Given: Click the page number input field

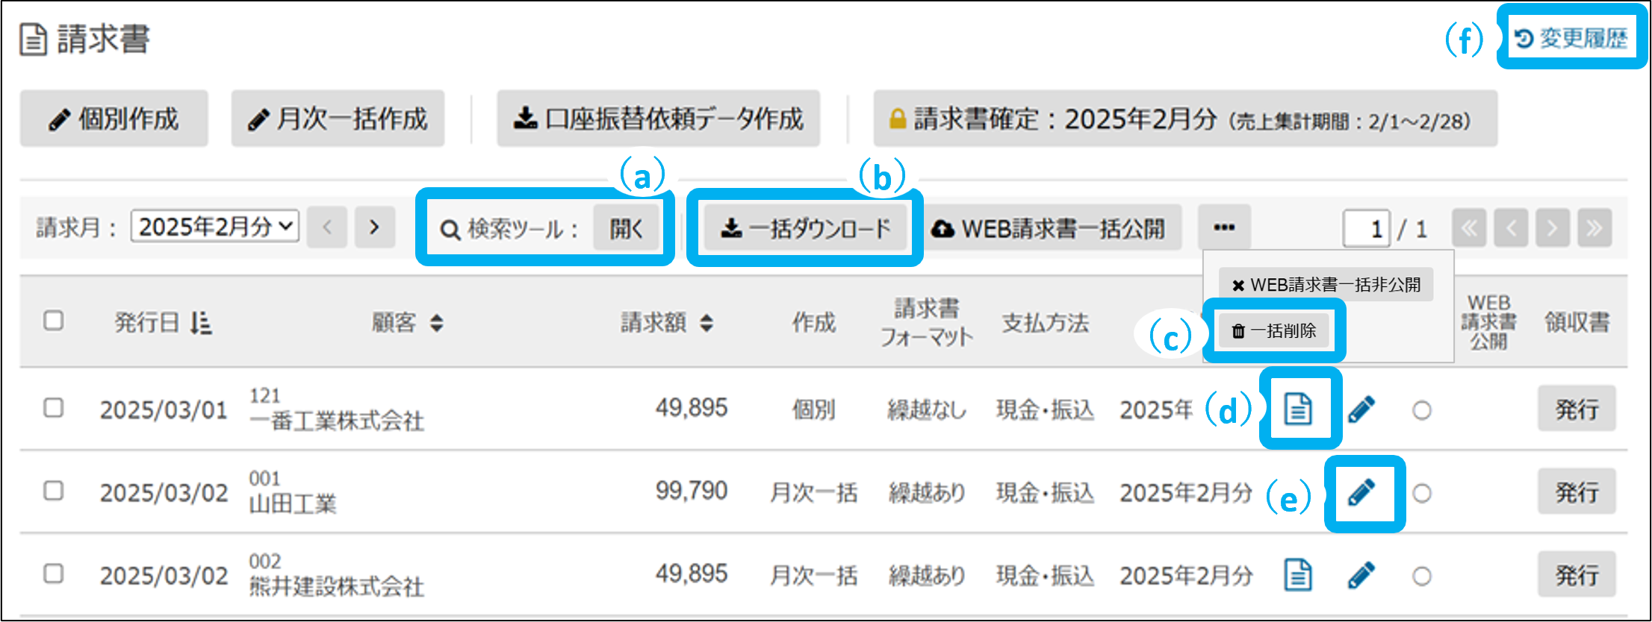Looking at the screenshot, I should coord(1366,228).
